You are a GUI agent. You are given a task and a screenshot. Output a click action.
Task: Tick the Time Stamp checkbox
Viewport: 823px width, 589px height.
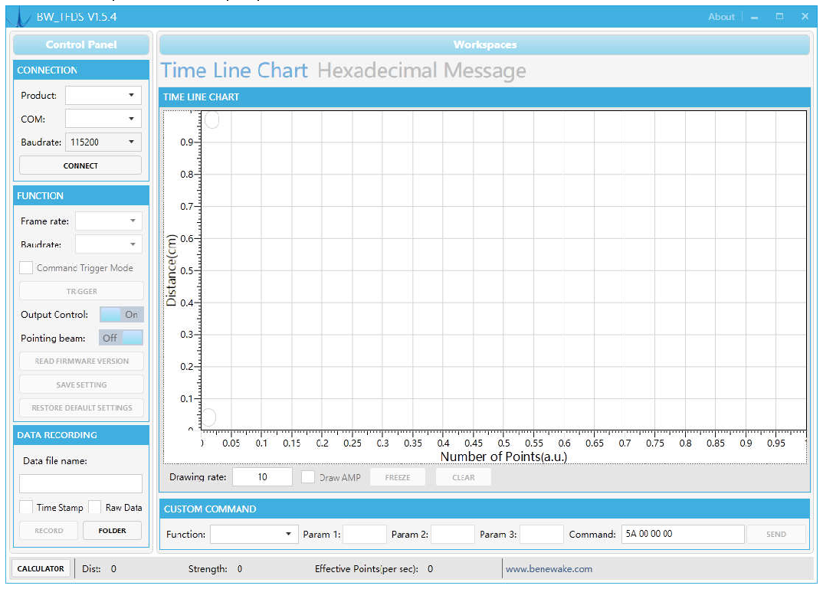click(26, 506)
